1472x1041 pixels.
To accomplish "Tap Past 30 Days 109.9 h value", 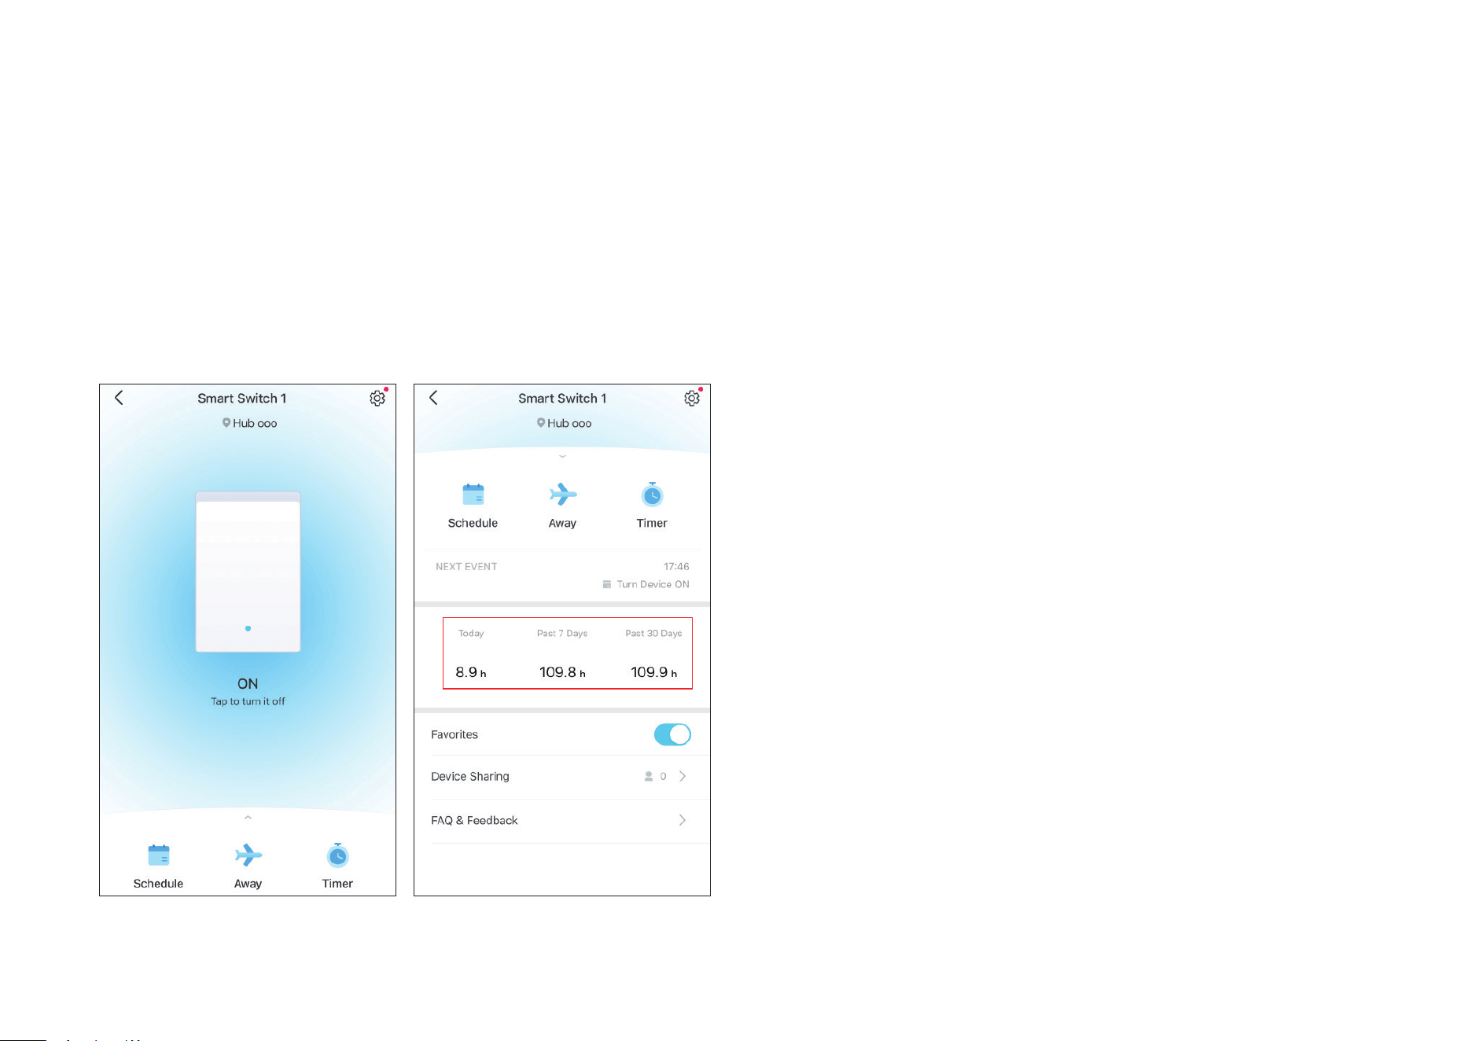I will tap(653, 672).
